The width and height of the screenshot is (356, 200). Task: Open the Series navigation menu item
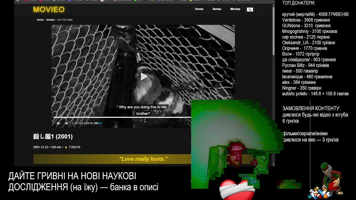[217, 9]
